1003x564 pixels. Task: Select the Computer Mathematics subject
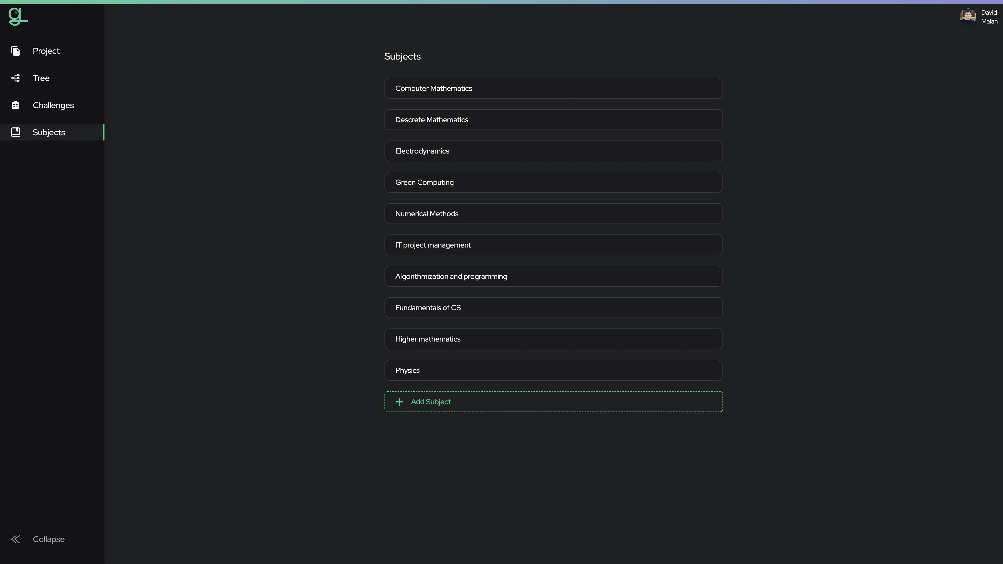tap(553, 88)
